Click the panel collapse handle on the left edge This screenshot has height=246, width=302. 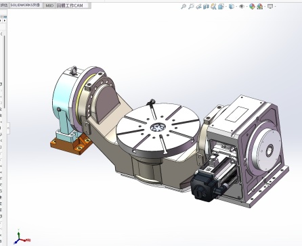pyautogui.click(x=8, y=128)
